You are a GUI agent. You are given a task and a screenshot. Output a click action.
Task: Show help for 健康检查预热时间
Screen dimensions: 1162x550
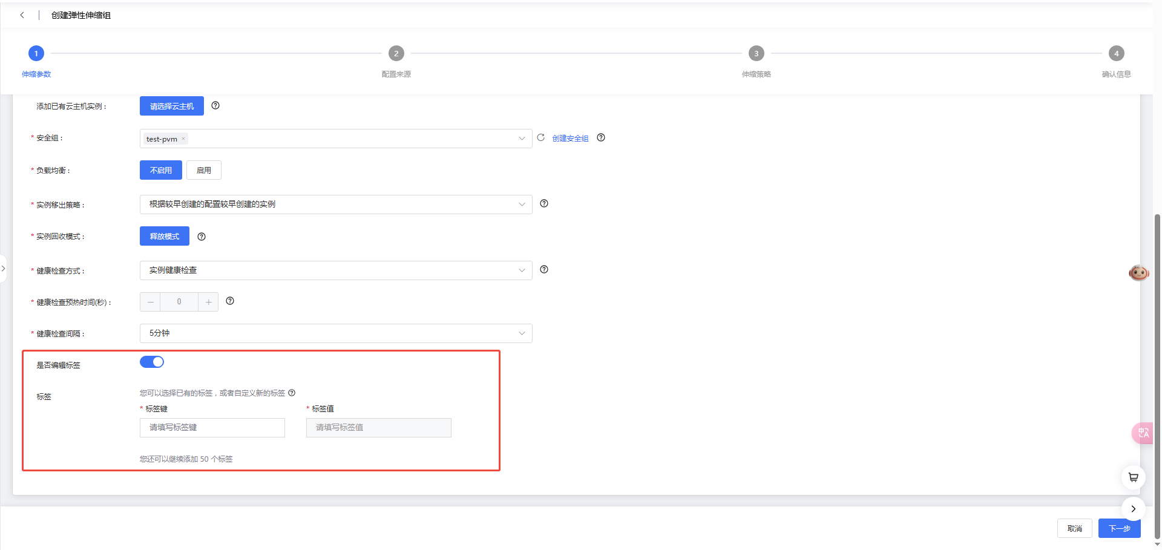coord(230,301)
